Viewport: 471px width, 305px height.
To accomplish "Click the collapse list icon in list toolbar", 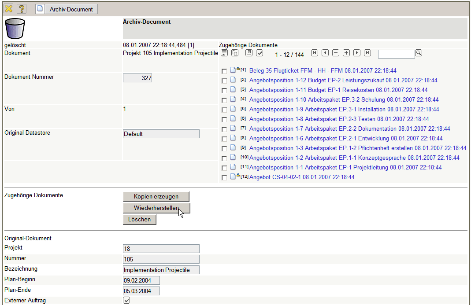I will (224, 53).
